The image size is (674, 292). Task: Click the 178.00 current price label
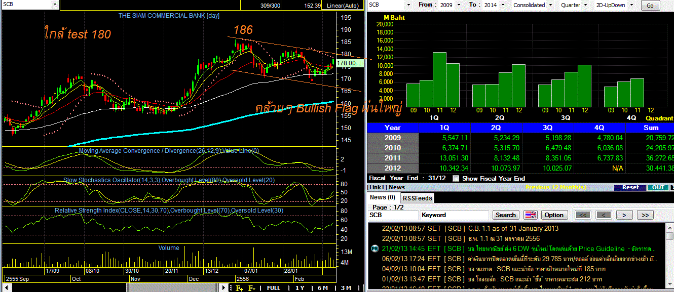click(x=349, y=63)
